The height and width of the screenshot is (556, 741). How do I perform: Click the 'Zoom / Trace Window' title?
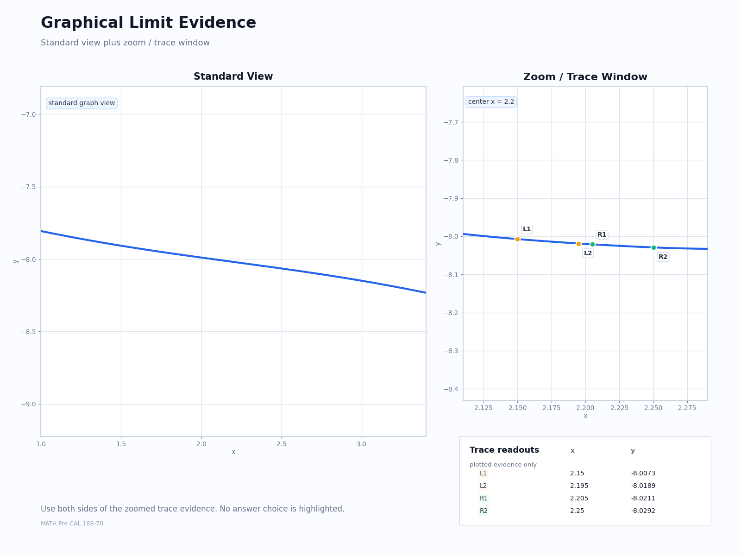point(585,77)
